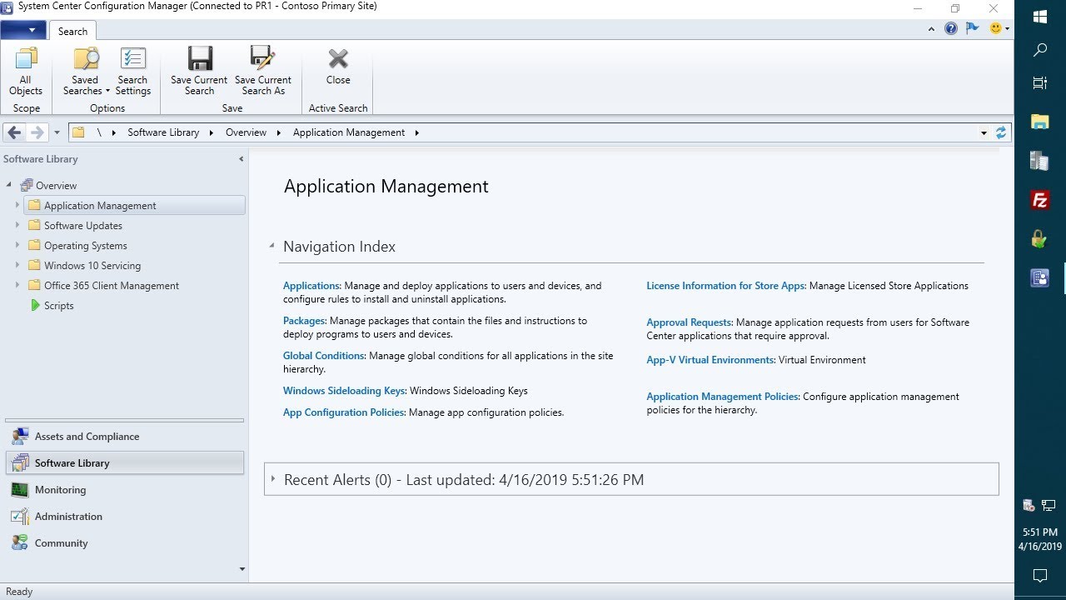Open Task View on the taskbar
1066x600 pixels.
point(1040,82)
